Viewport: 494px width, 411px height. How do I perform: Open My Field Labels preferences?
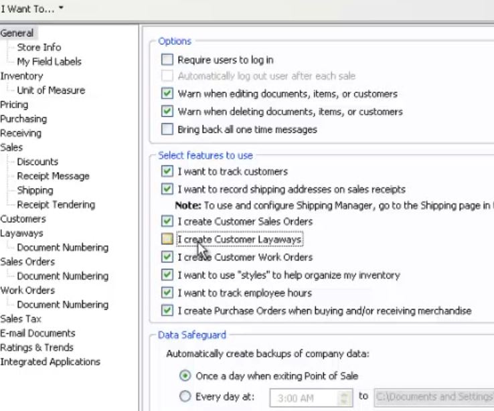[49, 62]
